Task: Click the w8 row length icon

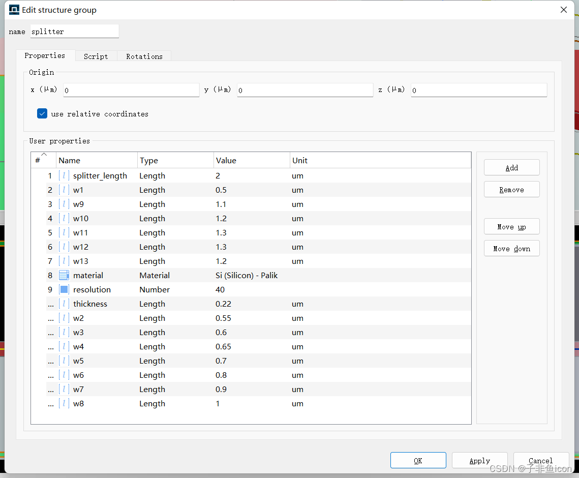Action: coord(64,403)
